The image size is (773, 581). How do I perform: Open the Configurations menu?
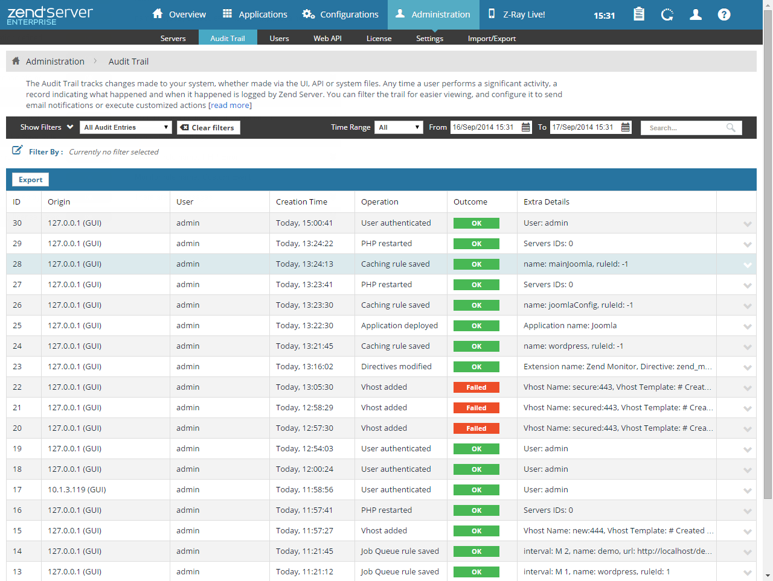click(341, 14)
